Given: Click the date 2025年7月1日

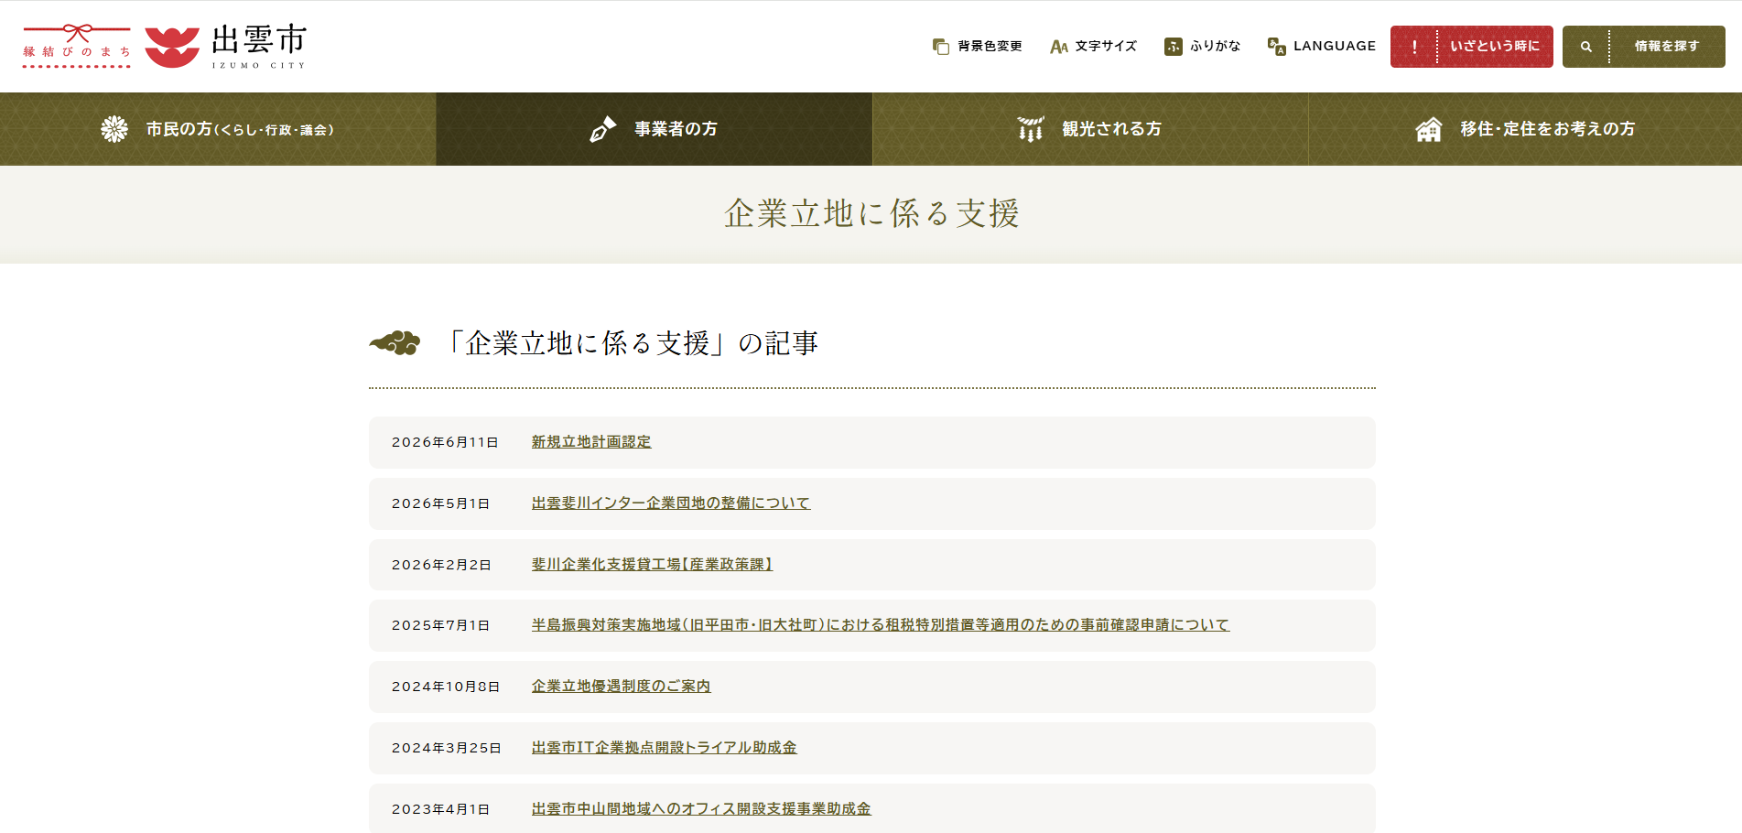Looking at the screenshot, I should point(441,625).
